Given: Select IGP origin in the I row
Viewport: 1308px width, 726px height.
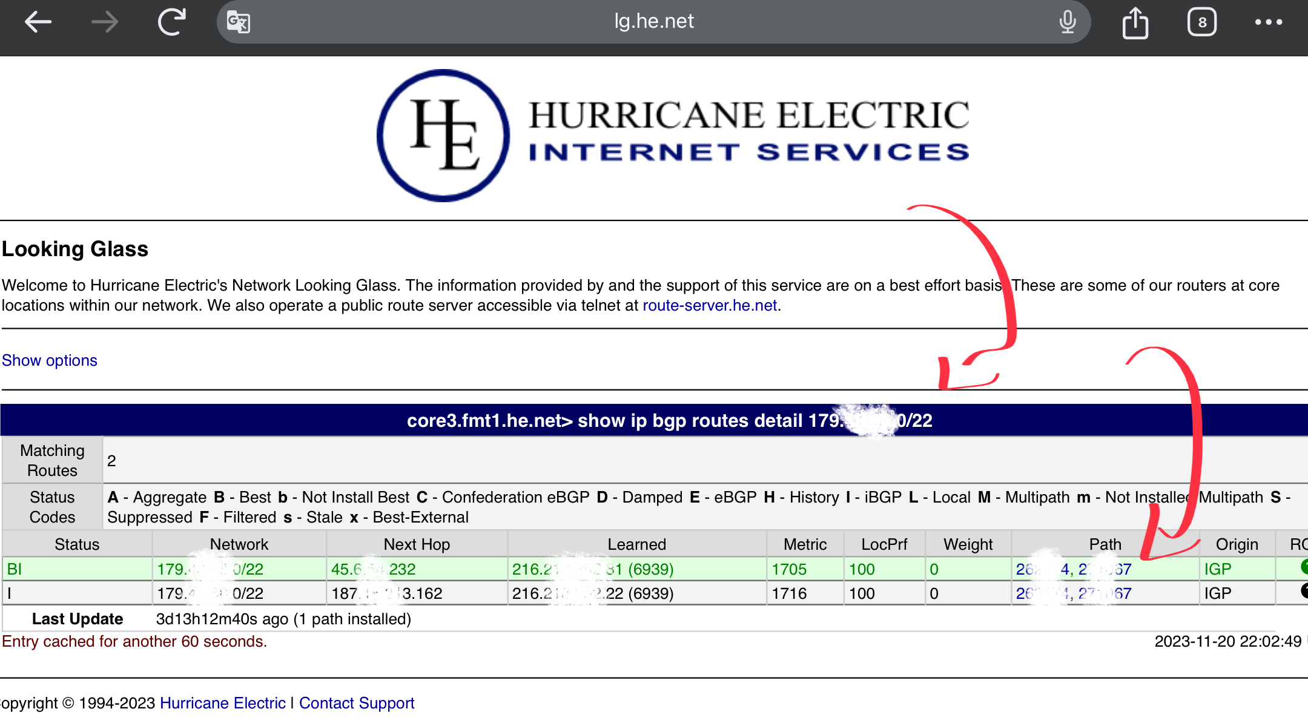Looking at the screenshot, I should click(1218, 593).
